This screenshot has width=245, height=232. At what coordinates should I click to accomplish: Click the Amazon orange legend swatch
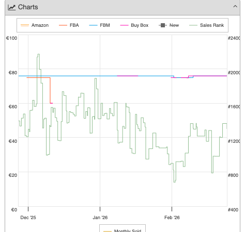(x=25, y=25)
